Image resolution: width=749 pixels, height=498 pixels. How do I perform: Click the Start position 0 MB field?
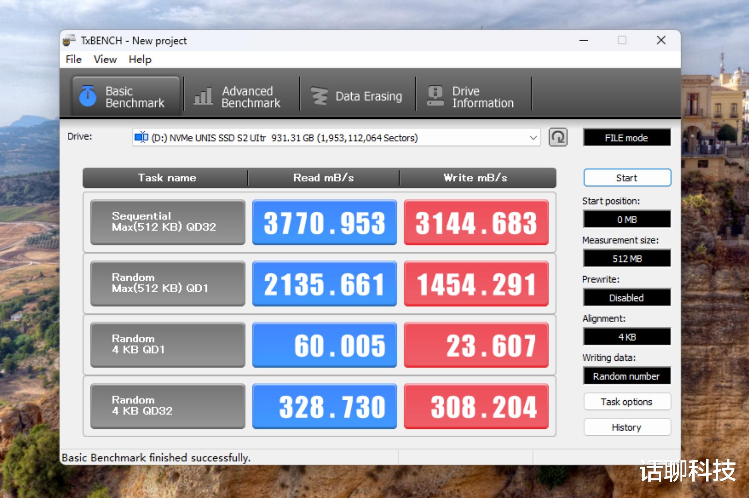[x=627, y=220]
